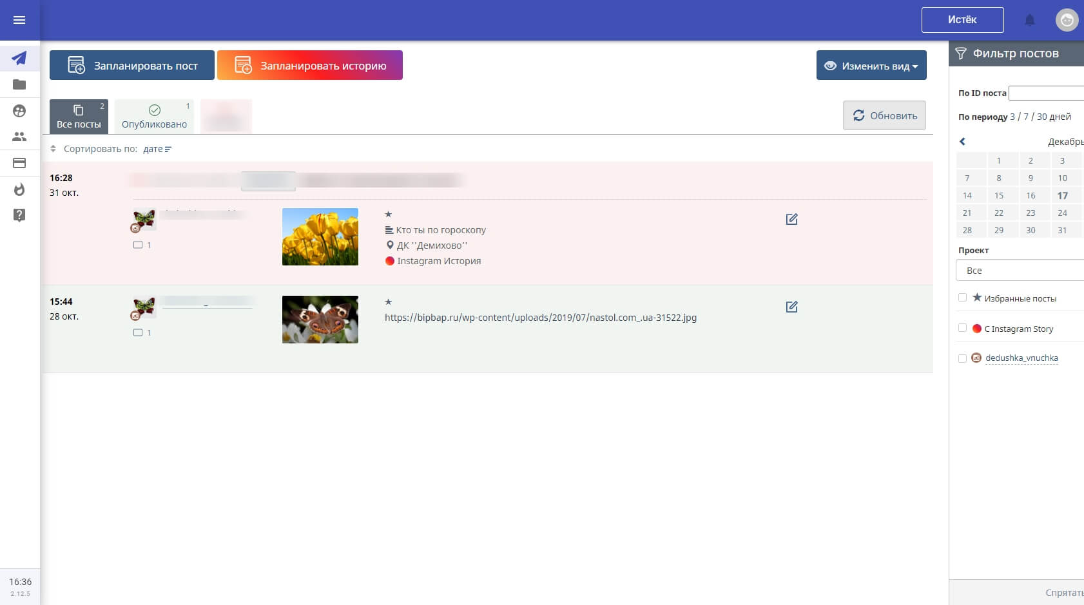Go to previous month in calendar

pyautogui.click(x=963, y=142)
